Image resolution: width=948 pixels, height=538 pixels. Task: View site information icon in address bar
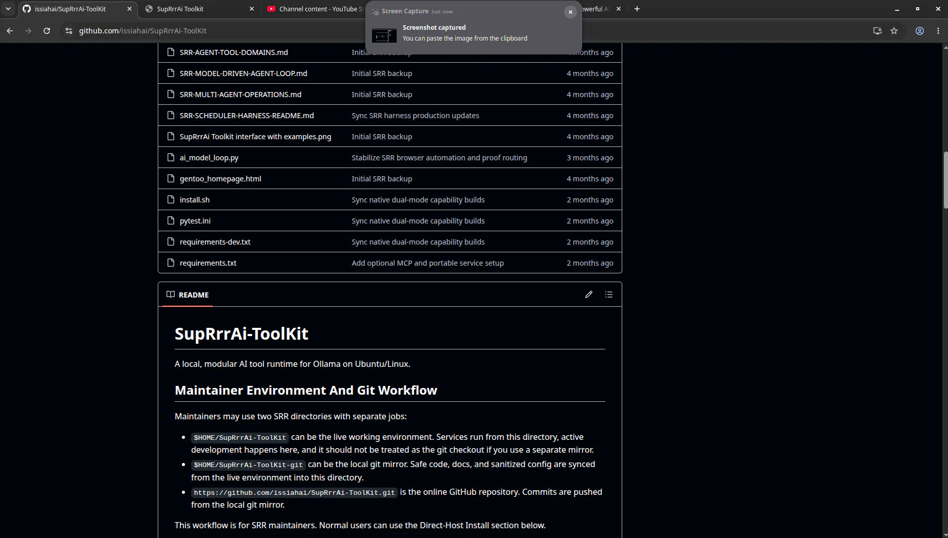[69, 31]
